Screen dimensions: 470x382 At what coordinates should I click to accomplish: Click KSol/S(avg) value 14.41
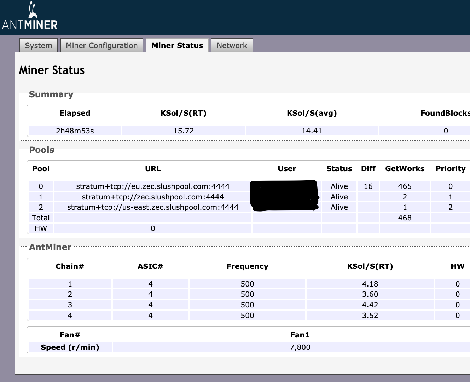click(312, 131)
